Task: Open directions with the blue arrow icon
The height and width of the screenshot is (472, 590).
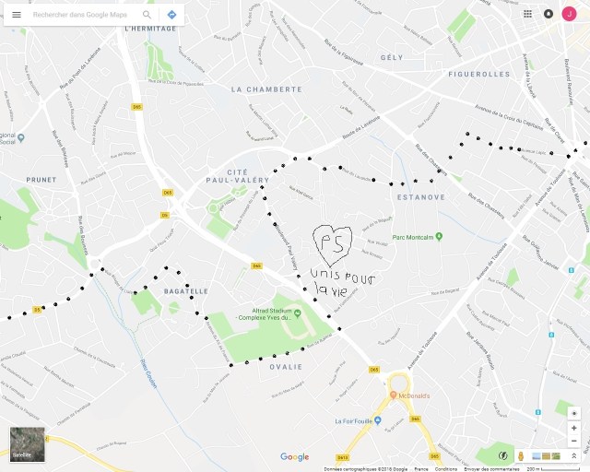Action: tap(172, 15)
